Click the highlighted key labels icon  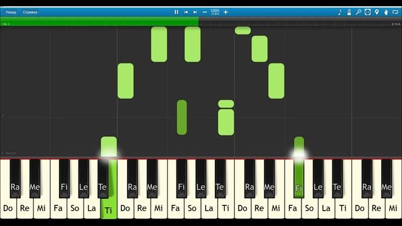click(x=367, y=12)
